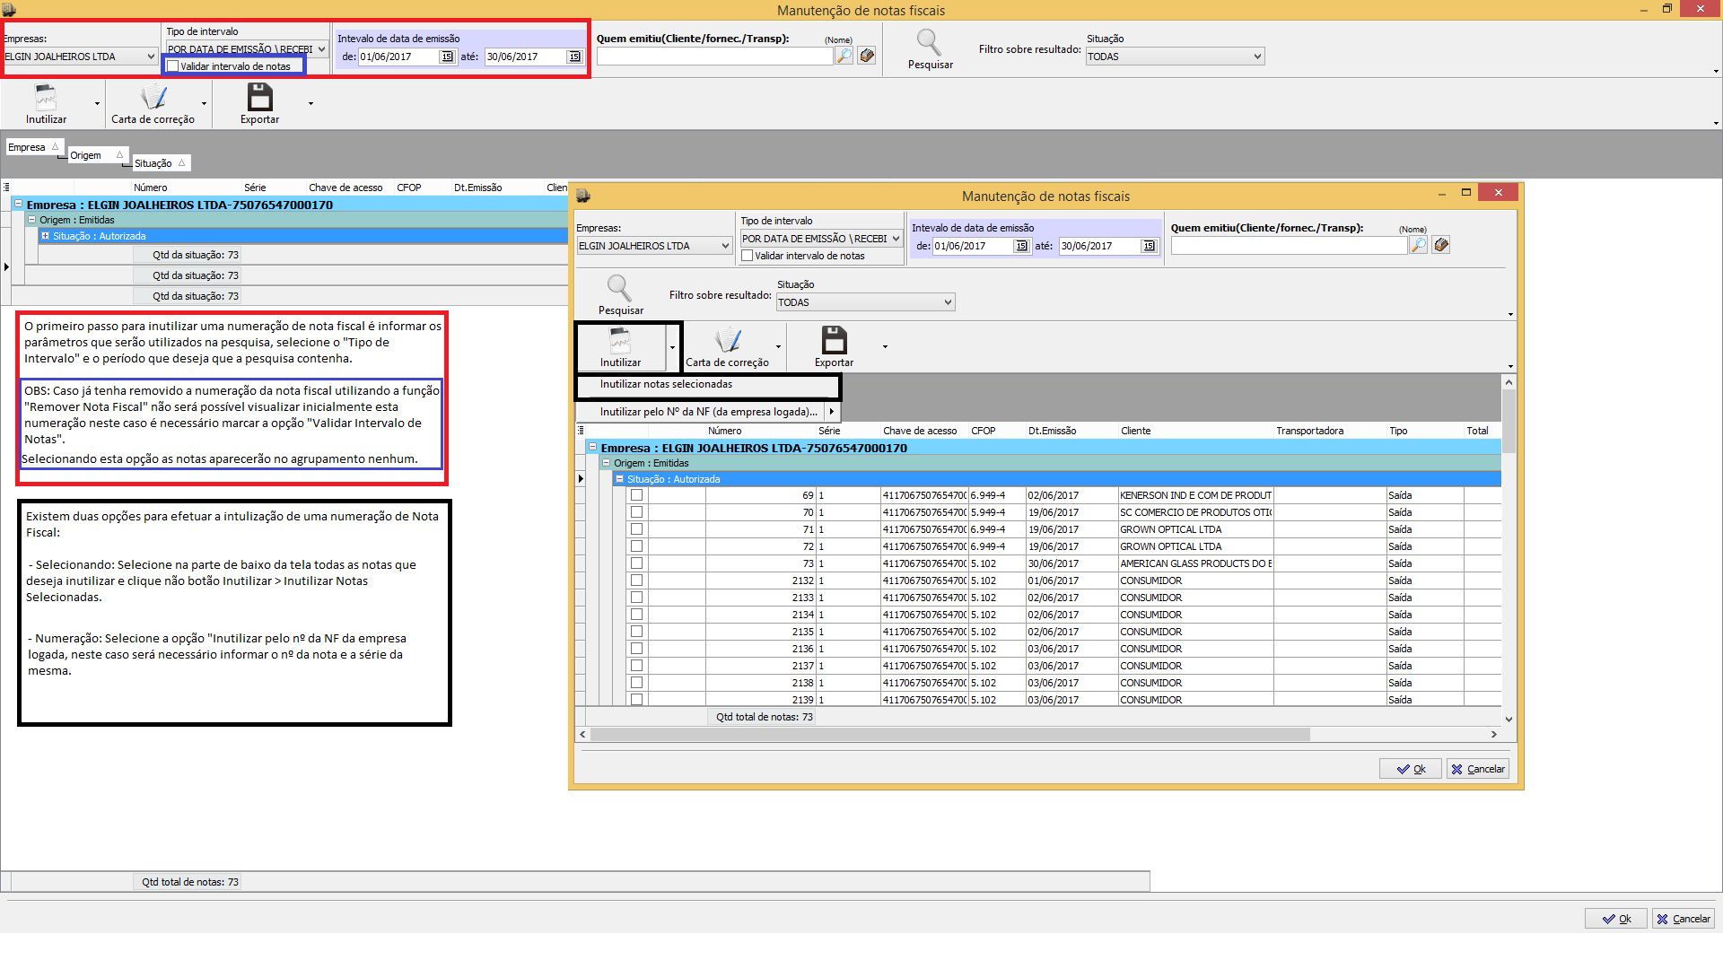Image resolution: width=1723 pixels, height=969 pixels.
Task: Click Exportar disk icon in inner window
Action: [x=835, y=340]
